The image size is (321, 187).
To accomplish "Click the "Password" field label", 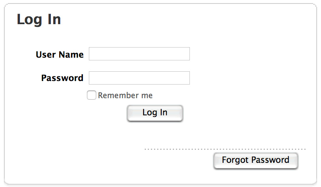I will click(x=62, y=78).
